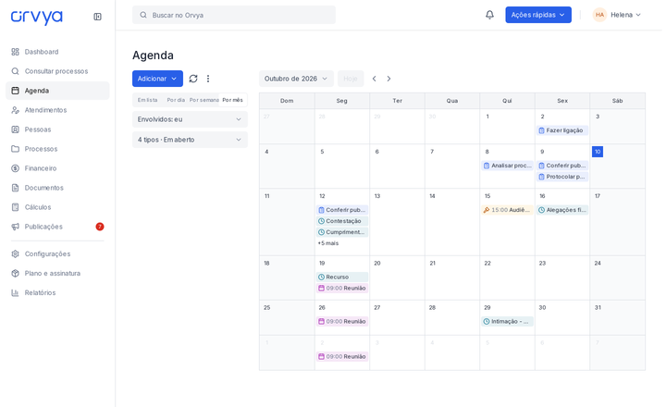Open notifications bell
Screen dimensions: 666x407
[x=489, y=15]
